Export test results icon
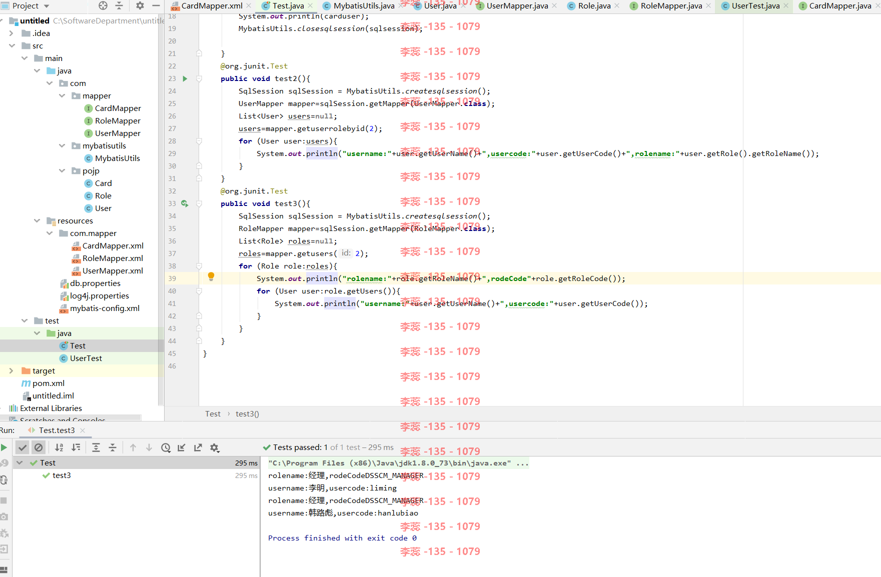Image resolution: width=881 pixels, height=577 pixels. coord(198,447)
